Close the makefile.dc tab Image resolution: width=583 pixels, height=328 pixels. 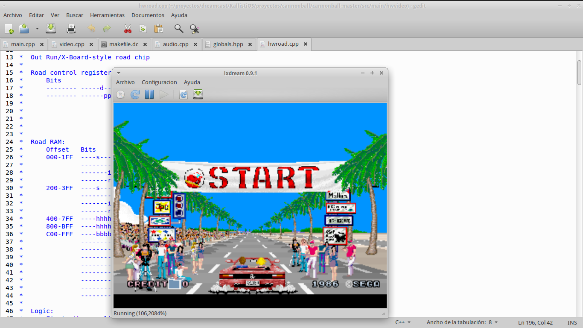pos(145,44)
